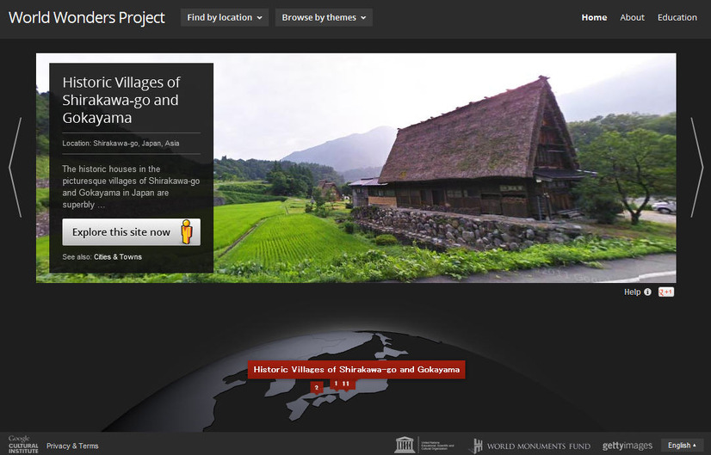Click the Location: Shirakawa-go, Japan, Asia text

(121, 143)
